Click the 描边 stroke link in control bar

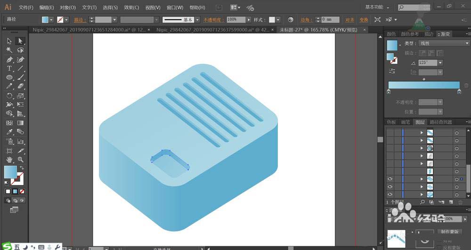tap(80, 20)
